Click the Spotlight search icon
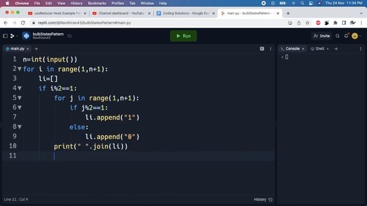Image resolution: width=367 pixels, height=206 pixels. pyautogui.click(x=302, y=3)
